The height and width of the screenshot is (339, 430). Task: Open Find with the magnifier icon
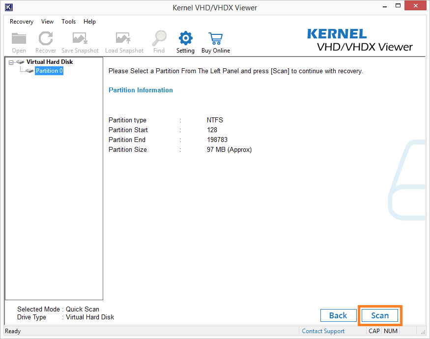click(159, 39)
